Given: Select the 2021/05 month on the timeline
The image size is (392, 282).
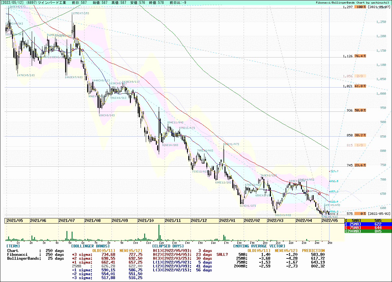Looking at the screenshot, I should click(x=15, y=220).
